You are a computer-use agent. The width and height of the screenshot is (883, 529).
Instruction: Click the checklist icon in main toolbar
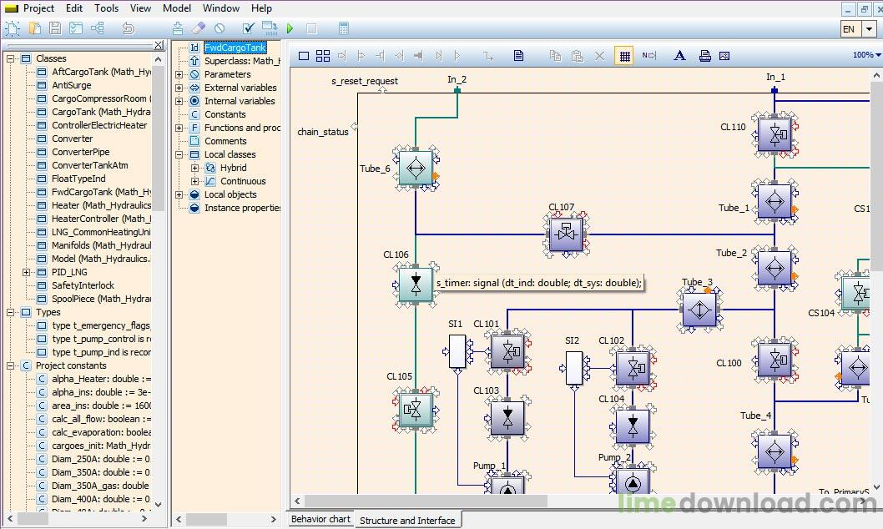[76, 28]
